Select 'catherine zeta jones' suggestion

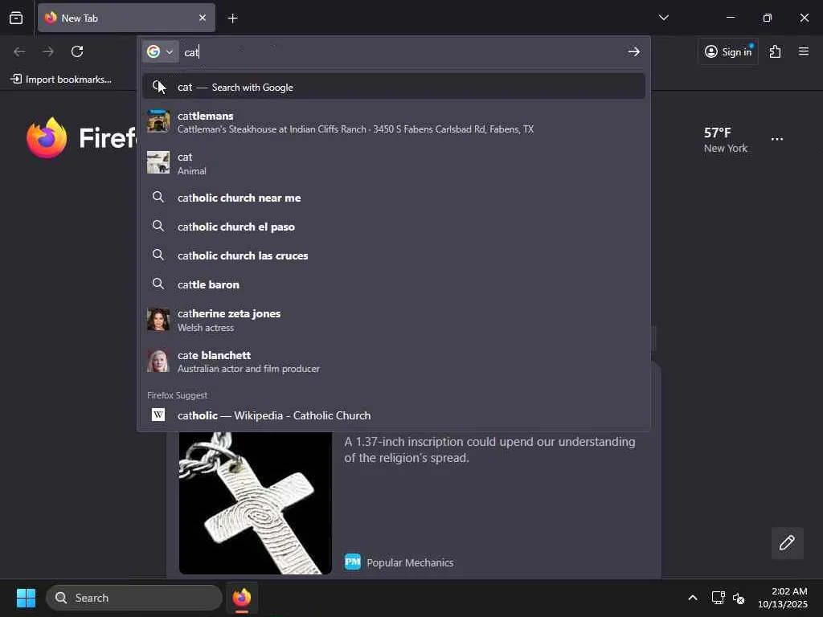point(394,320)
